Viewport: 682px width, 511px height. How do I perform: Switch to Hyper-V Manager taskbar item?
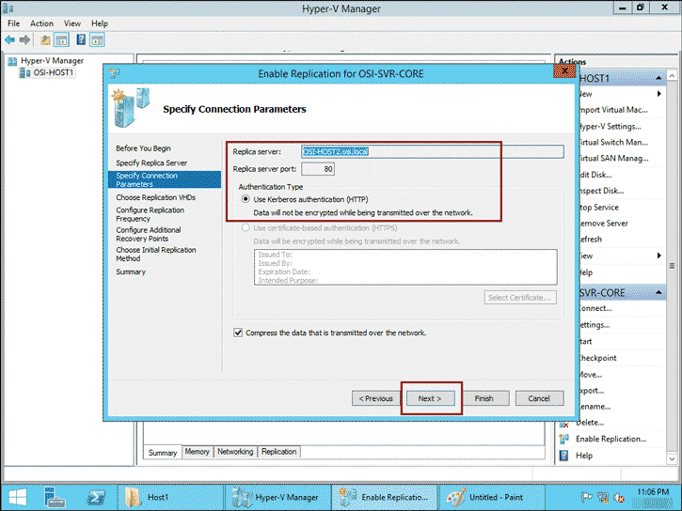pos(278,498)
